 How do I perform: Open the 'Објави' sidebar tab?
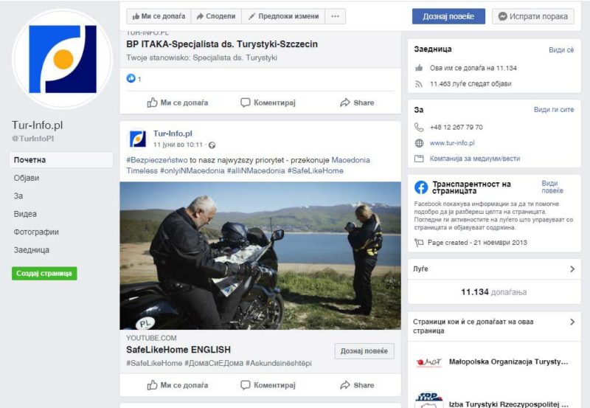[27, 178]
